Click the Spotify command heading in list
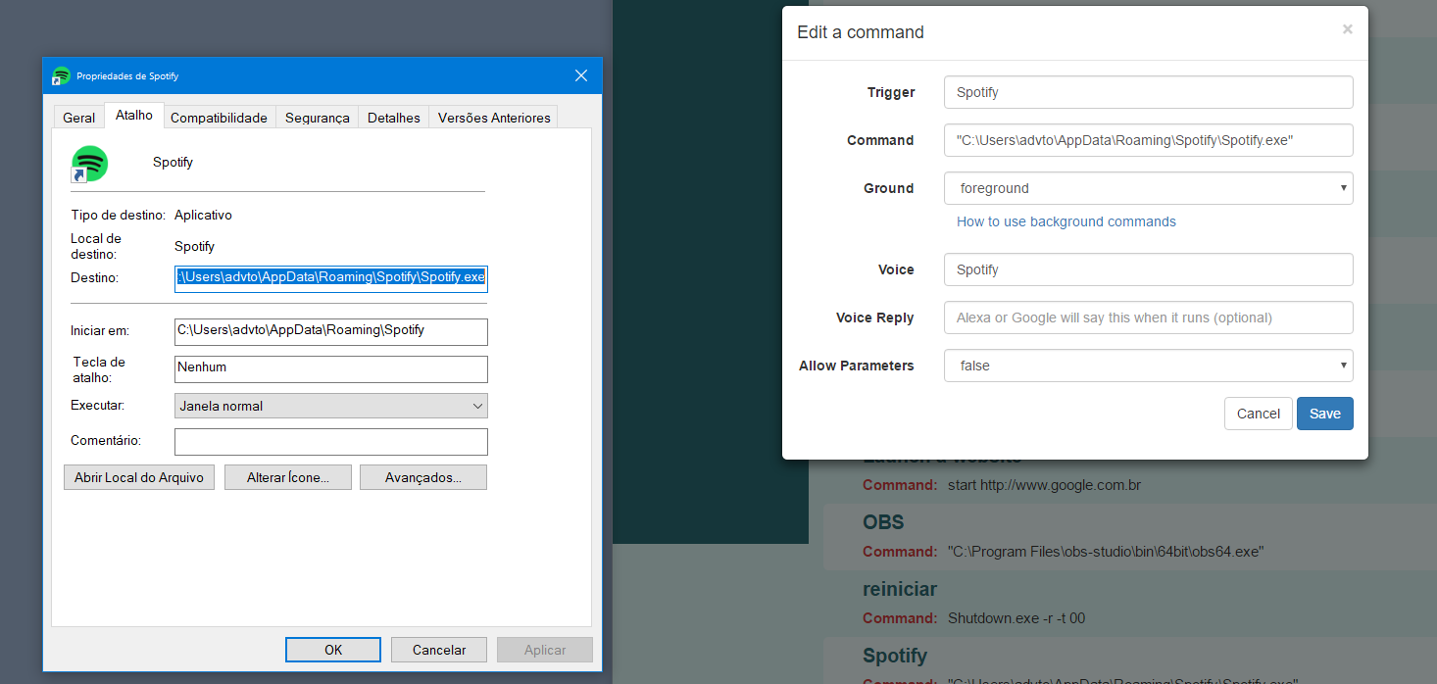This screenshot has width=1437, height=684. 895,656
